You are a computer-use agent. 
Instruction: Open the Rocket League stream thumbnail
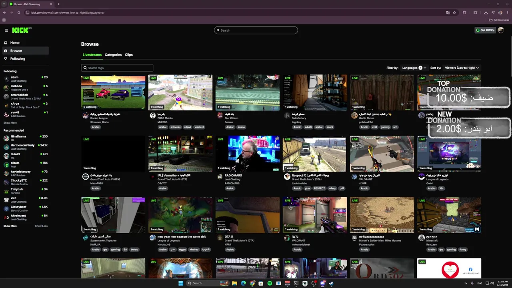tap(113, 92)
